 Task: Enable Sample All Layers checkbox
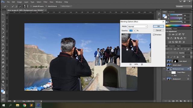[x=31, y=6]
